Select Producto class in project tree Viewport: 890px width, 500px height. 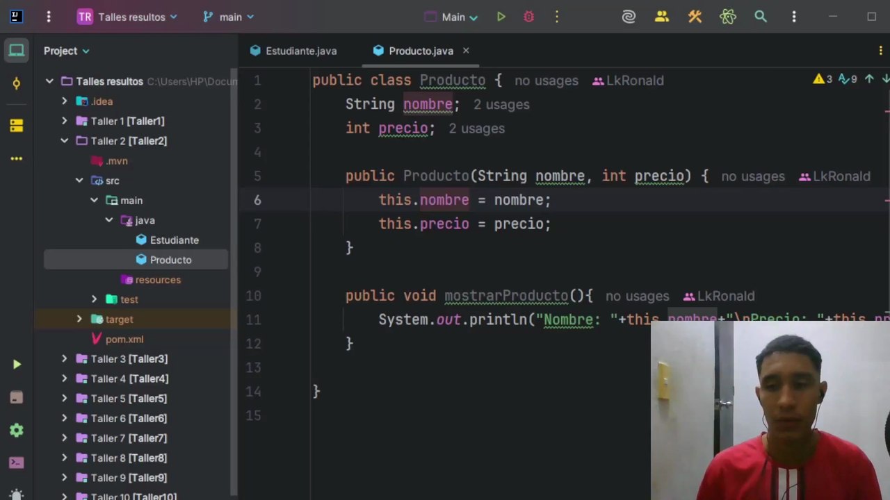[163, 260]
